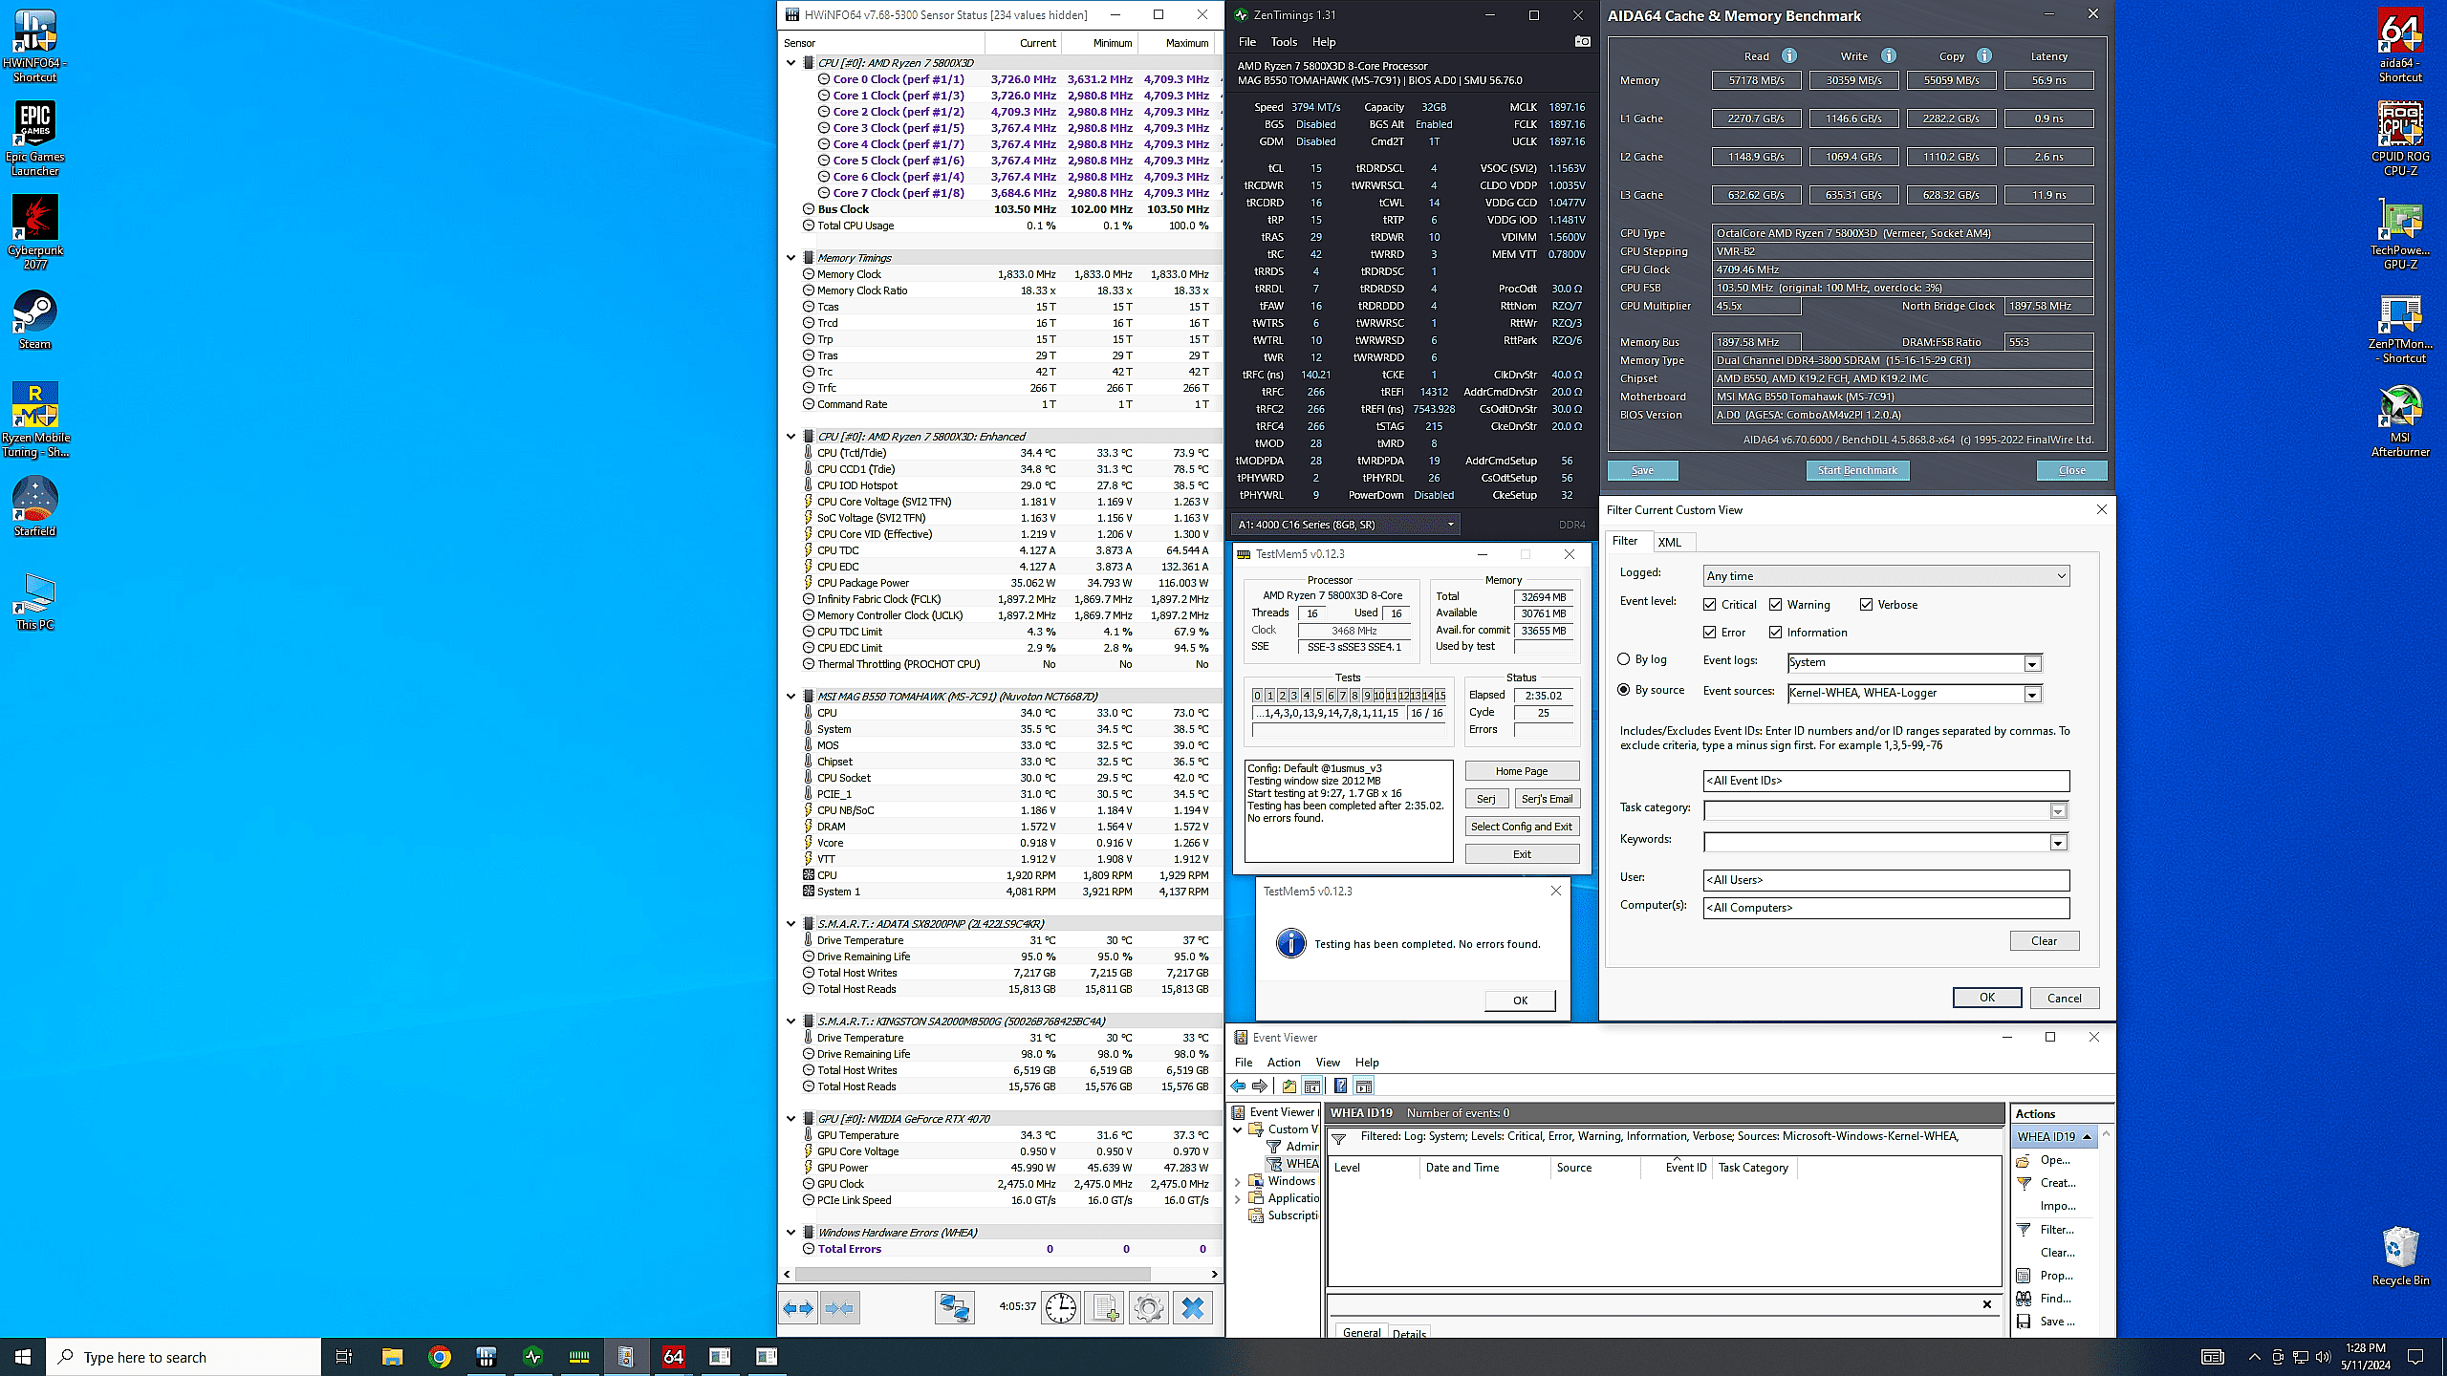Screen dimensions: 2447x1376
Task: Open Event Viewer View menu
Action: [1328, 1063]
